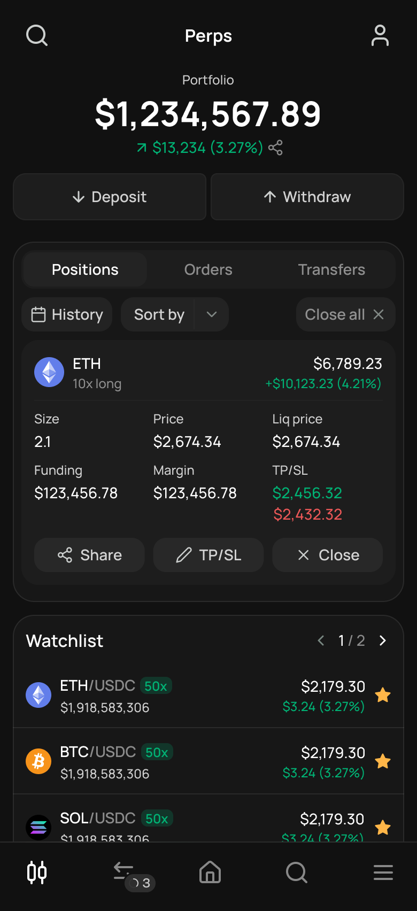Open the hamburger menu in bottom bar
The height and width of the screenshot is (911, 417).
383,873
